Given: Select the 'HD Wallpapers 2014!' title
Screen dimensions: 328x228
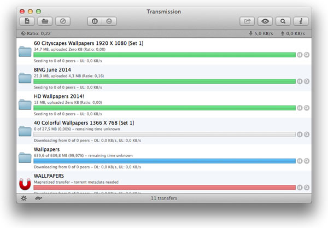Looking at the screenshot, I should (59, 96).
